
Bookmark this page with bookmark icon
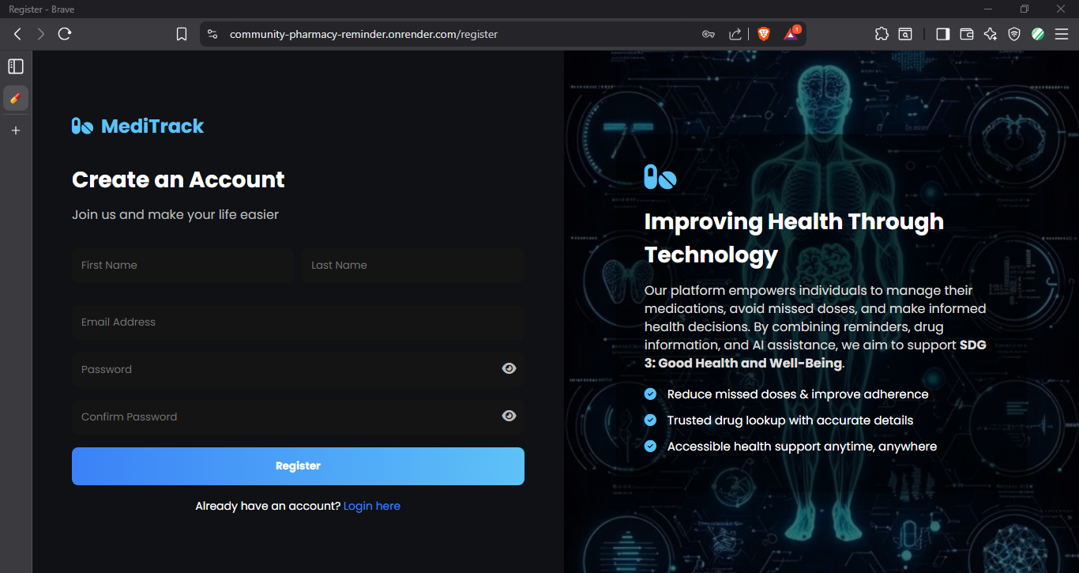pyautogui.click(x=182, y=34)
